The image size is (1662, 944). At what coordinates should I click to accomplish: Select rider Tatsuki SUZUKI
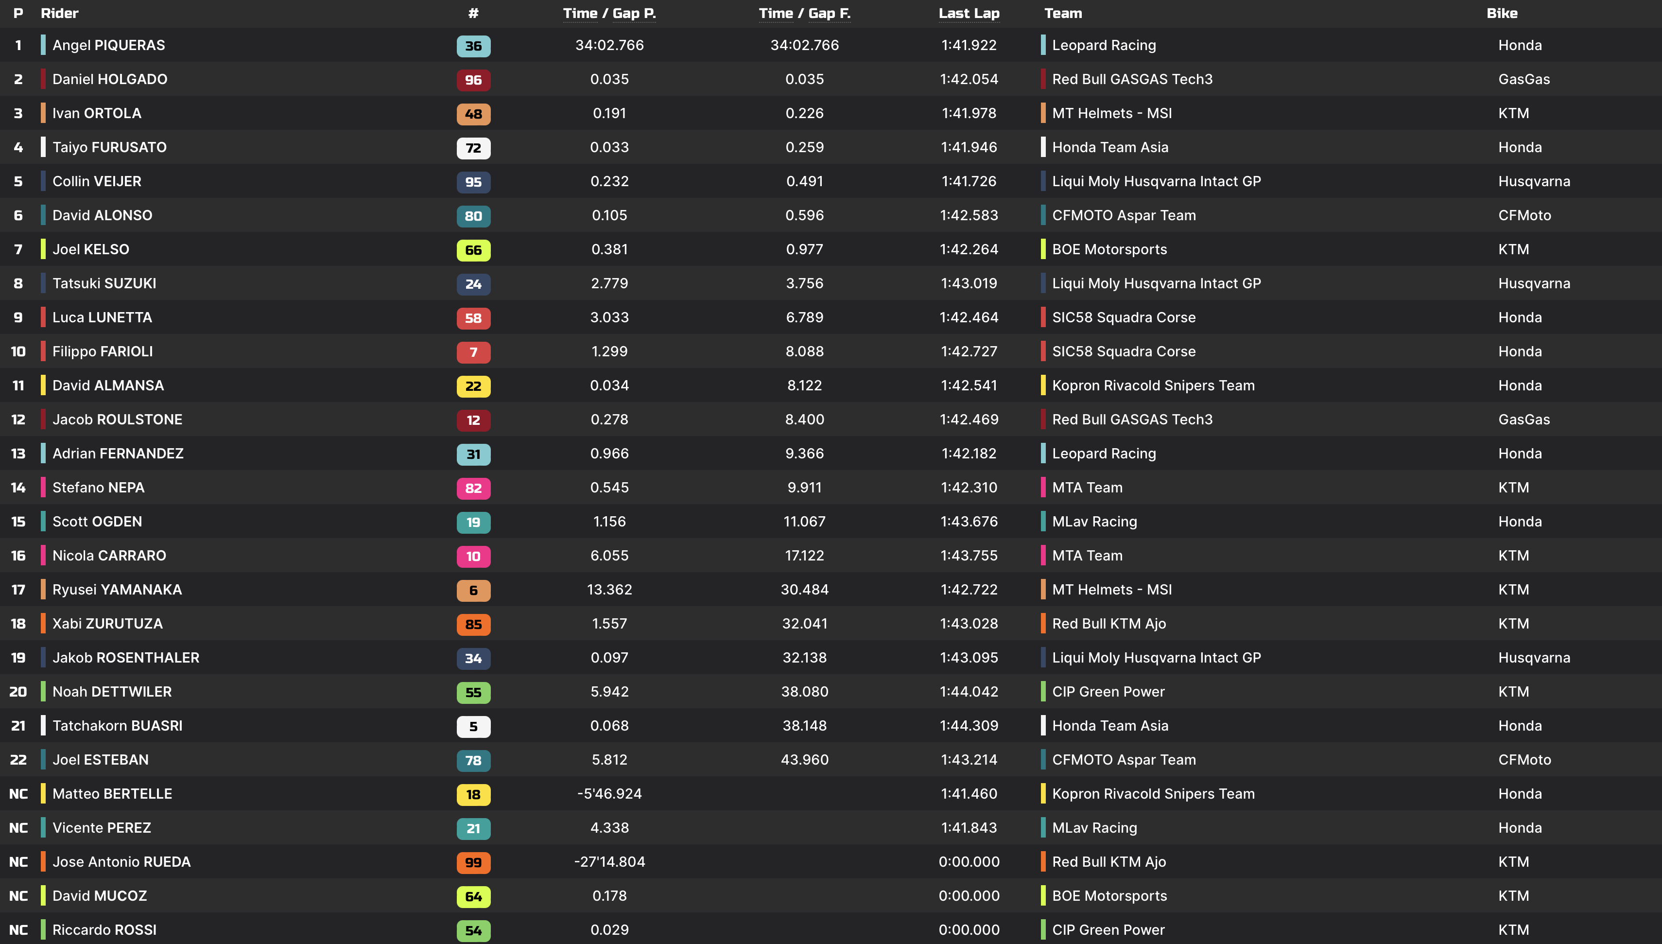point(104,283)
